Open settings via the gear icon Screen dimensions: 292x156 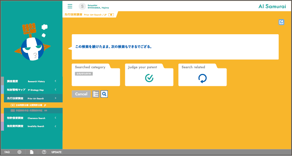[x=19, y=152]
